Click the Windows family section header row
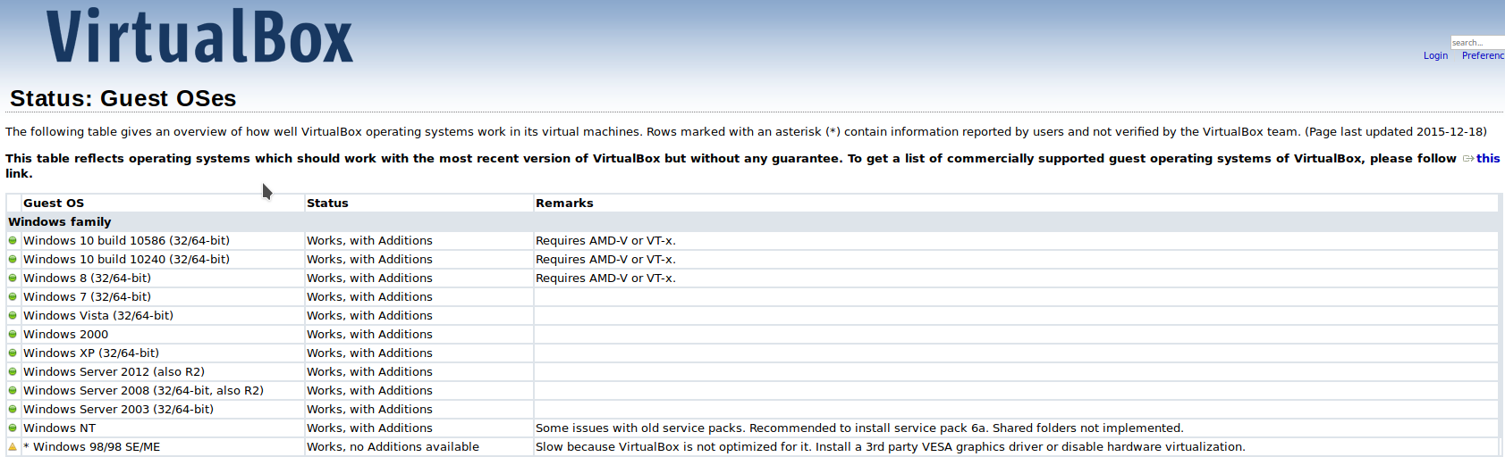Screen dimensions: 1505x457 (752, 221)
